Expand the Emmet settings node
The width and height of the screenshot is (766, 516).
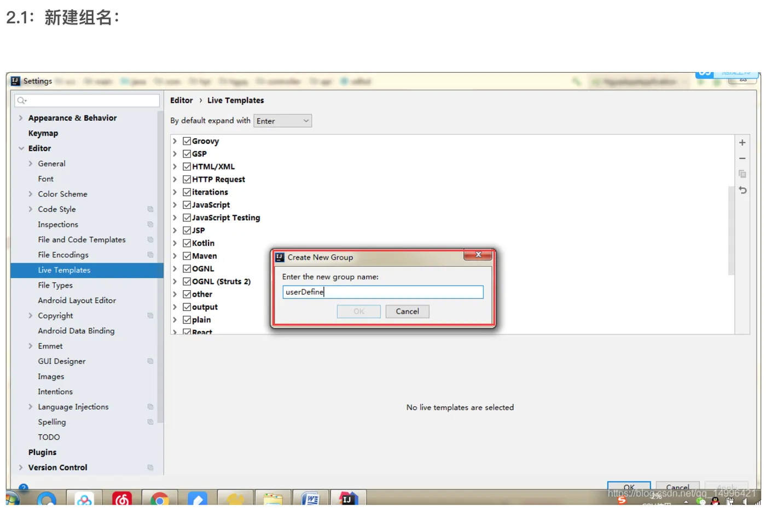31,346
